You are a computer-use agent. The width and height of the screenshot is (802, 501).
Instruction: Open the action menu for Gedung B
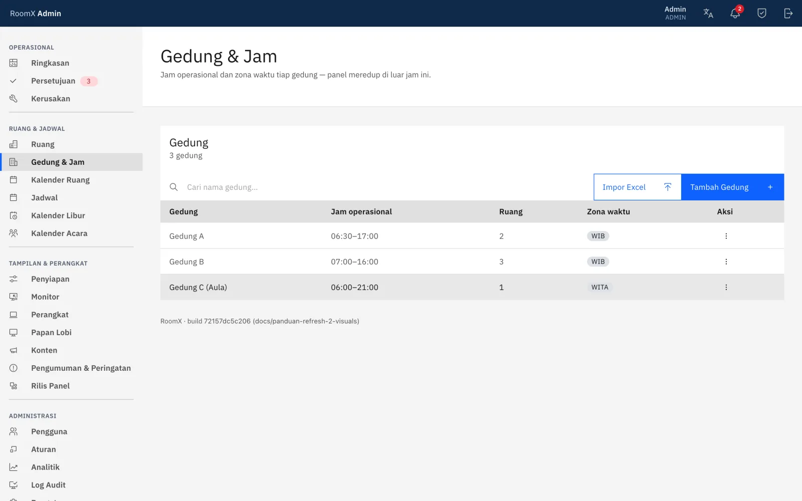(726, 262)
